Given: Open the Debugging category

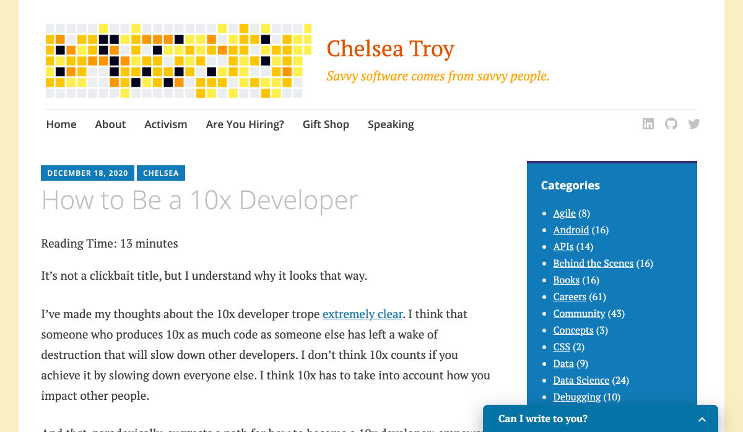Looking at the screenshot, I should point(576,397).
